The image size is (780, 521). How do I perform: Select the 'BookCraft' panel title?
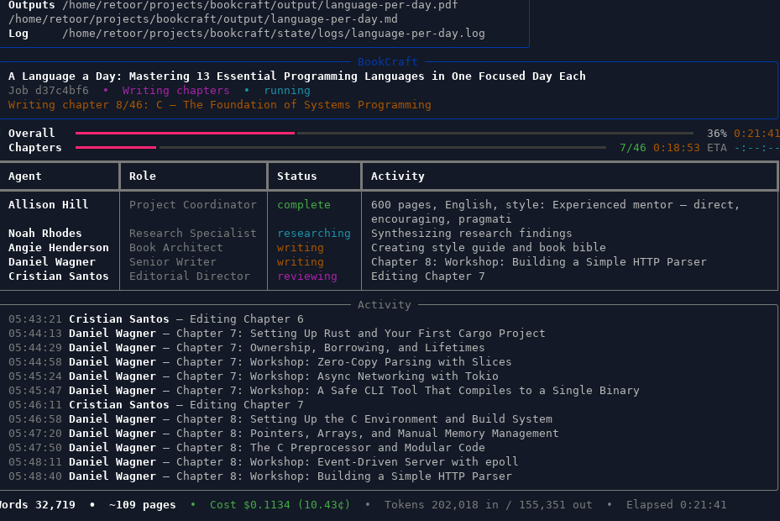[388, 61]
